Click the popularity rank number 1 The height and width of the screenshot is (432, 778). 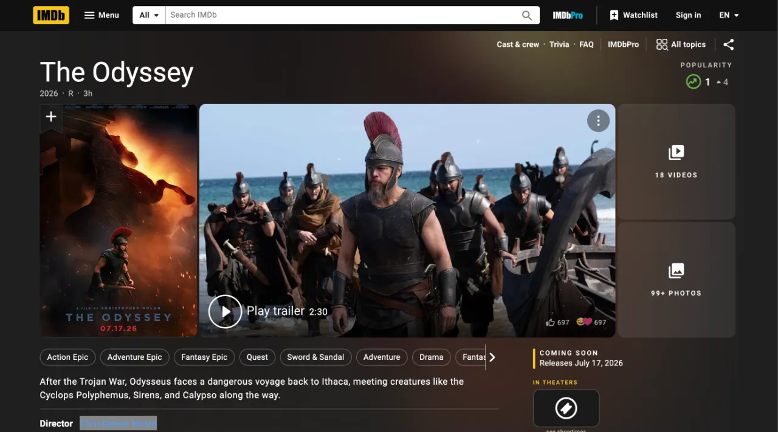707,82
